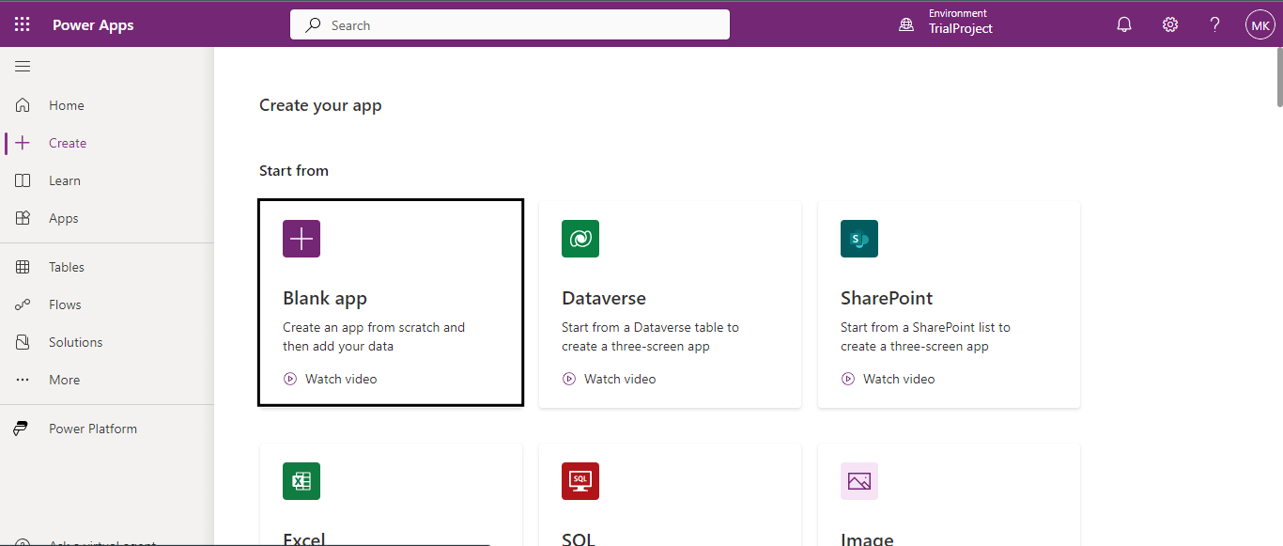1283x546 pixels.
Task: Click the Image tile icon
Action: pos(858,481)
